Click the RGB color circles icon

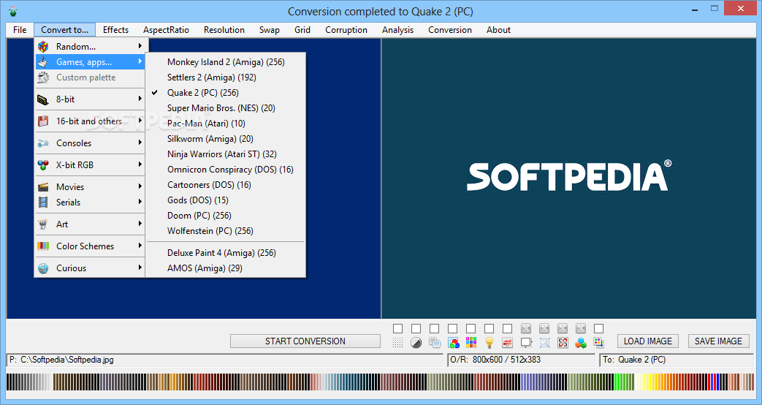point(453,343)
